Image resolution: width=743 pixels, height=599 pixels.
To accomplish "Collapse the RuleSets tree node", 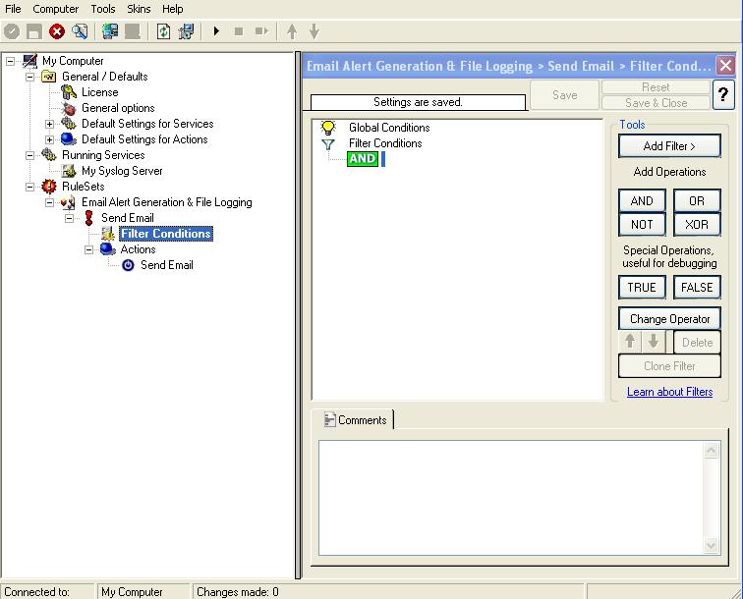I will click(30, 187).
